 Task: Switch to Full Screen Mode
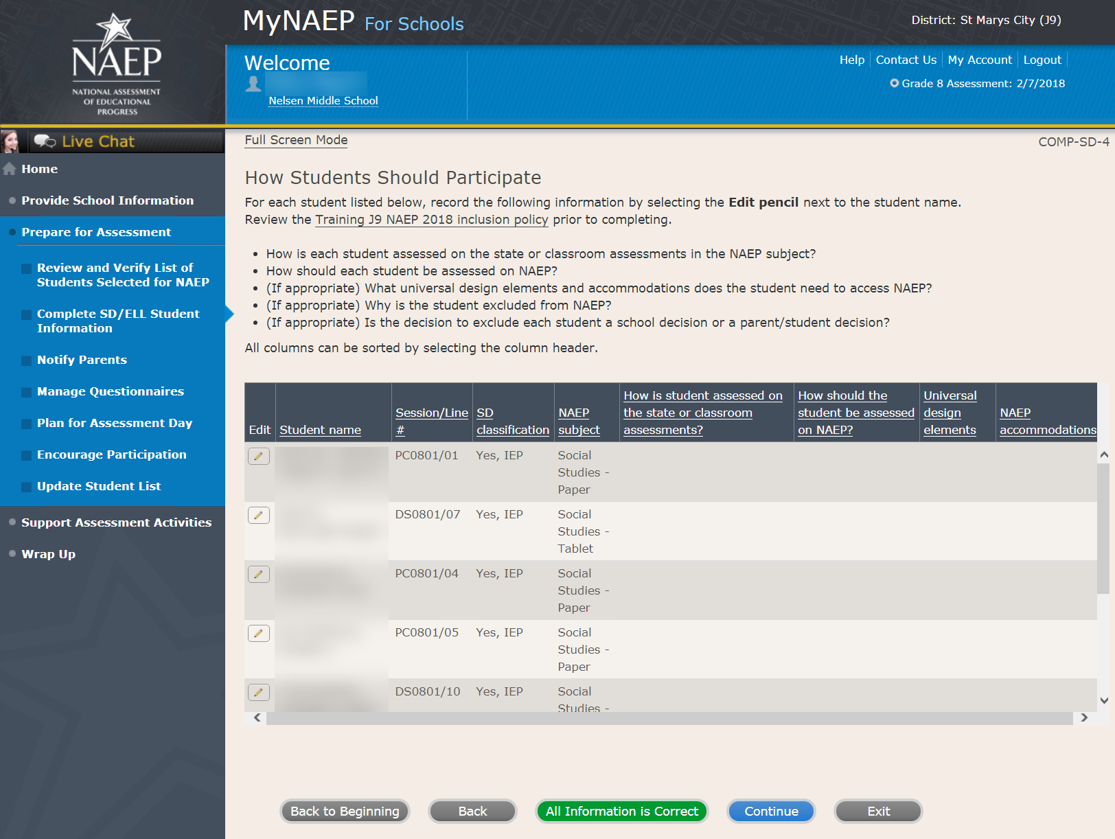(296, 140)
